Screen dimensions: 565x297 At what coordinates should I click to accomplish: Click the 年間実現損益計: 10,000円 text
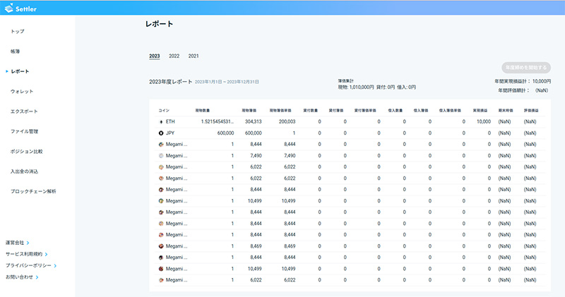(x=523, y=81)
